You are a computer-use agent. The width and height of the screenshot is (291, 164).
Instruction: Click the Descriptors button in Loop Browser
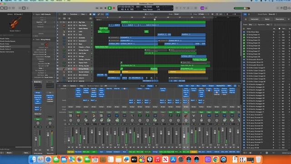tap(280, 19)
